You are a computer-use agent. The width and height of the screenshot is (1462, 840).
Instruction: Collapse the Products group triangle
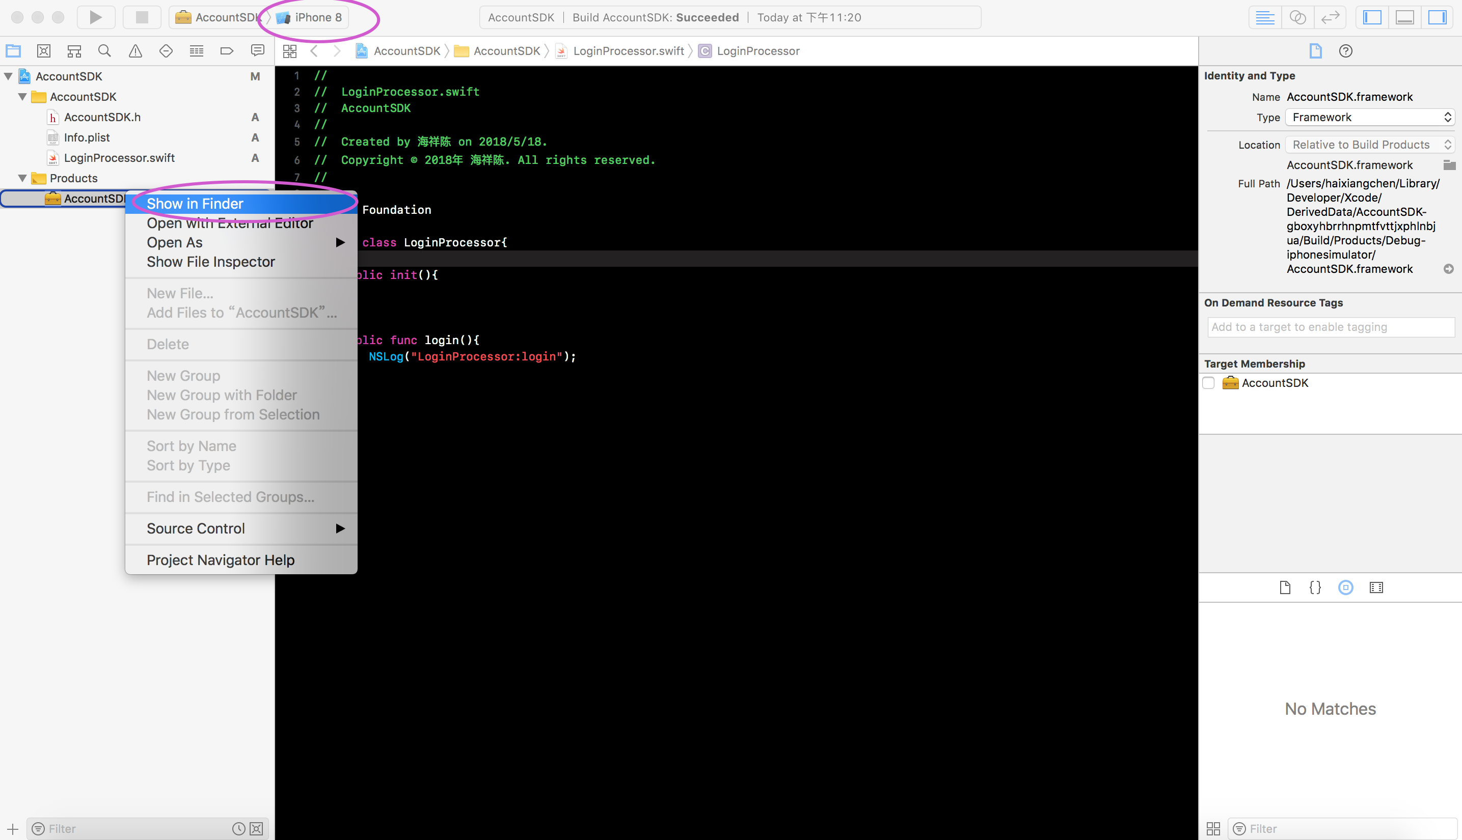point(22,178)
